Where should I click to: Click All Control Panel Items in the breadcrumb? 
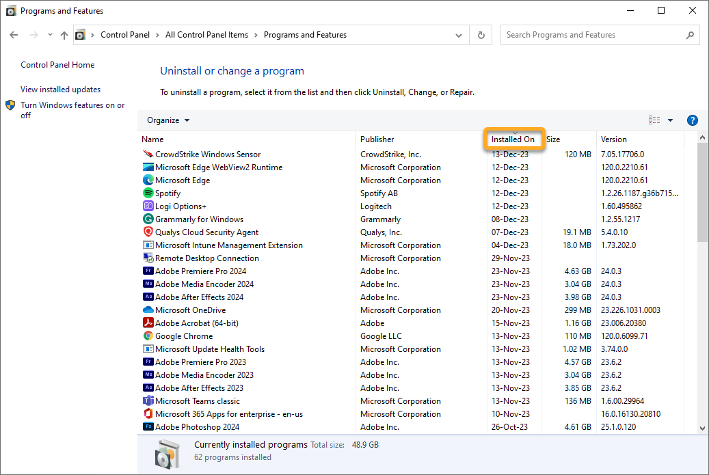click(x=206, y=35)
